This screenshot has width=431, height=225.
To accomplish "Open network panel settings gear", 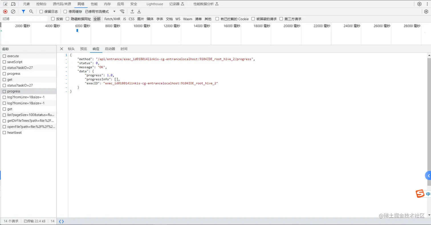I will [426, 11].
